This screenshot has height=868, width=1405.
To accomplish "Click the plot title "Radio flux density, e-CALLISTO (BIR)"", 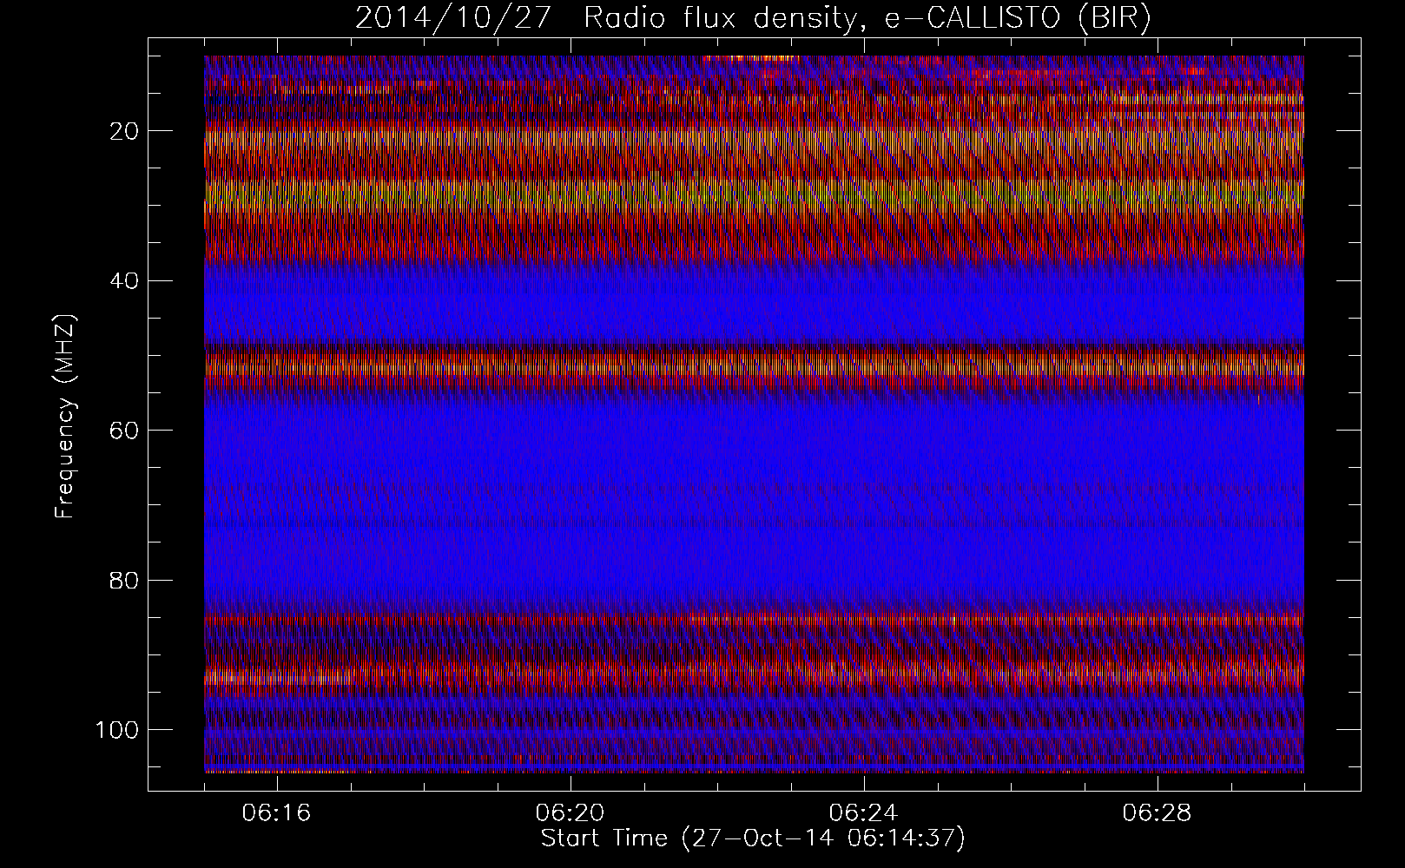I will (867, 18).
